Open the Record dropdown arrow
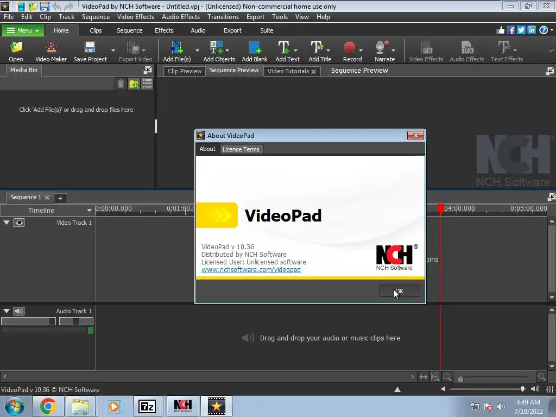The height and width of the screenshot is (417, 556). (x=361, y=50)
